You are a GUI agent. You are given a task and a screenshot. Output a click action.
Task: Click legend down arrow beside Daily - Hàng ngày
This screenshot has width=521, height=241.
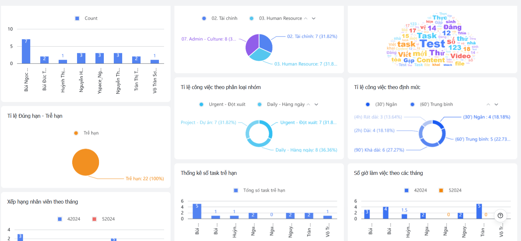tap(316, 105)
